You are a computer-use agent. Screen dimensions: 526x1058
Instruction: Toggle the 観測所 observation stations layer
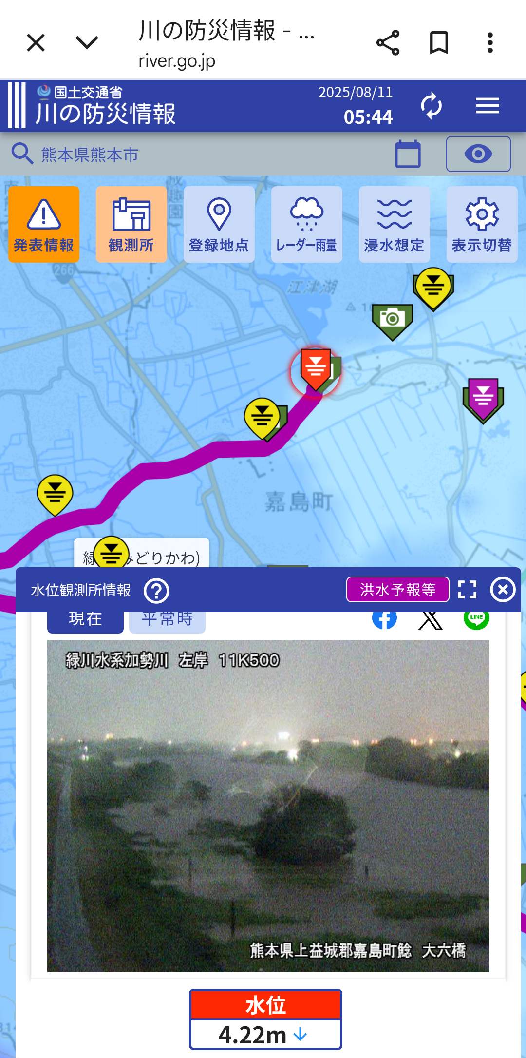(x=131, y=225)
